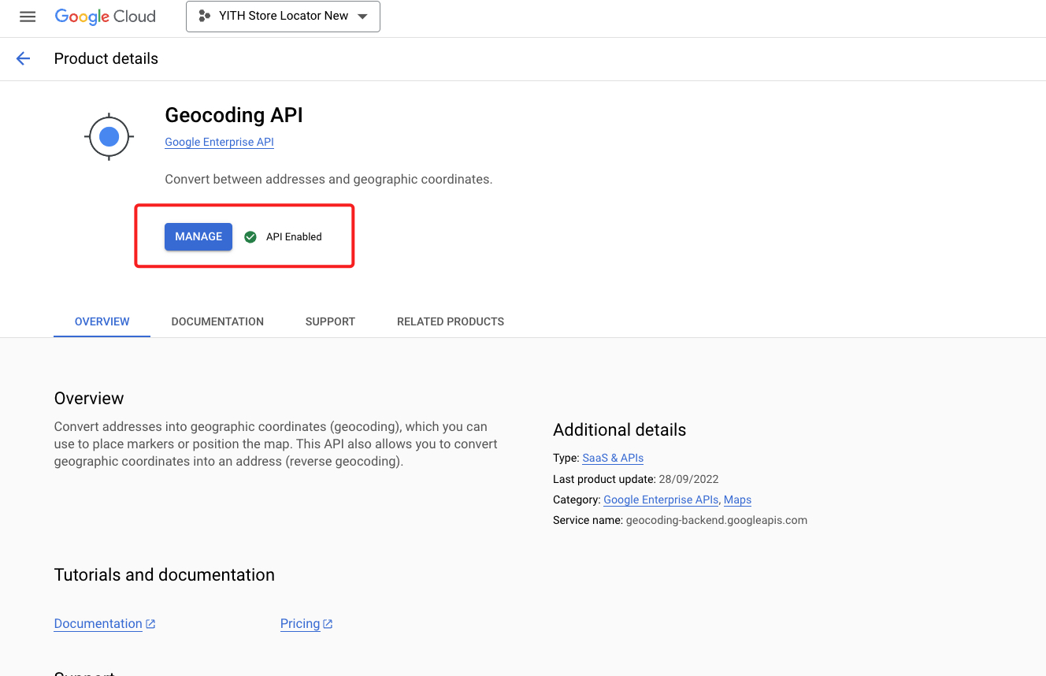Image resolution: width=1046 pixels, height=676 pixels.
Task: Open the Google Enterprise APIs category link
Action: 661,500
